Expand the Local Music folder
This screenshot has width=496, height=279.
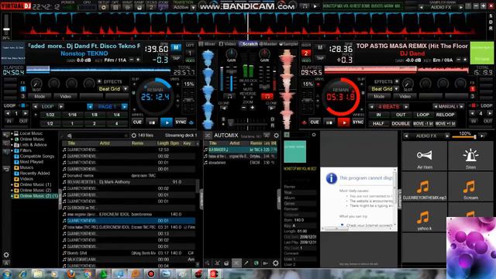click(12, 133)
